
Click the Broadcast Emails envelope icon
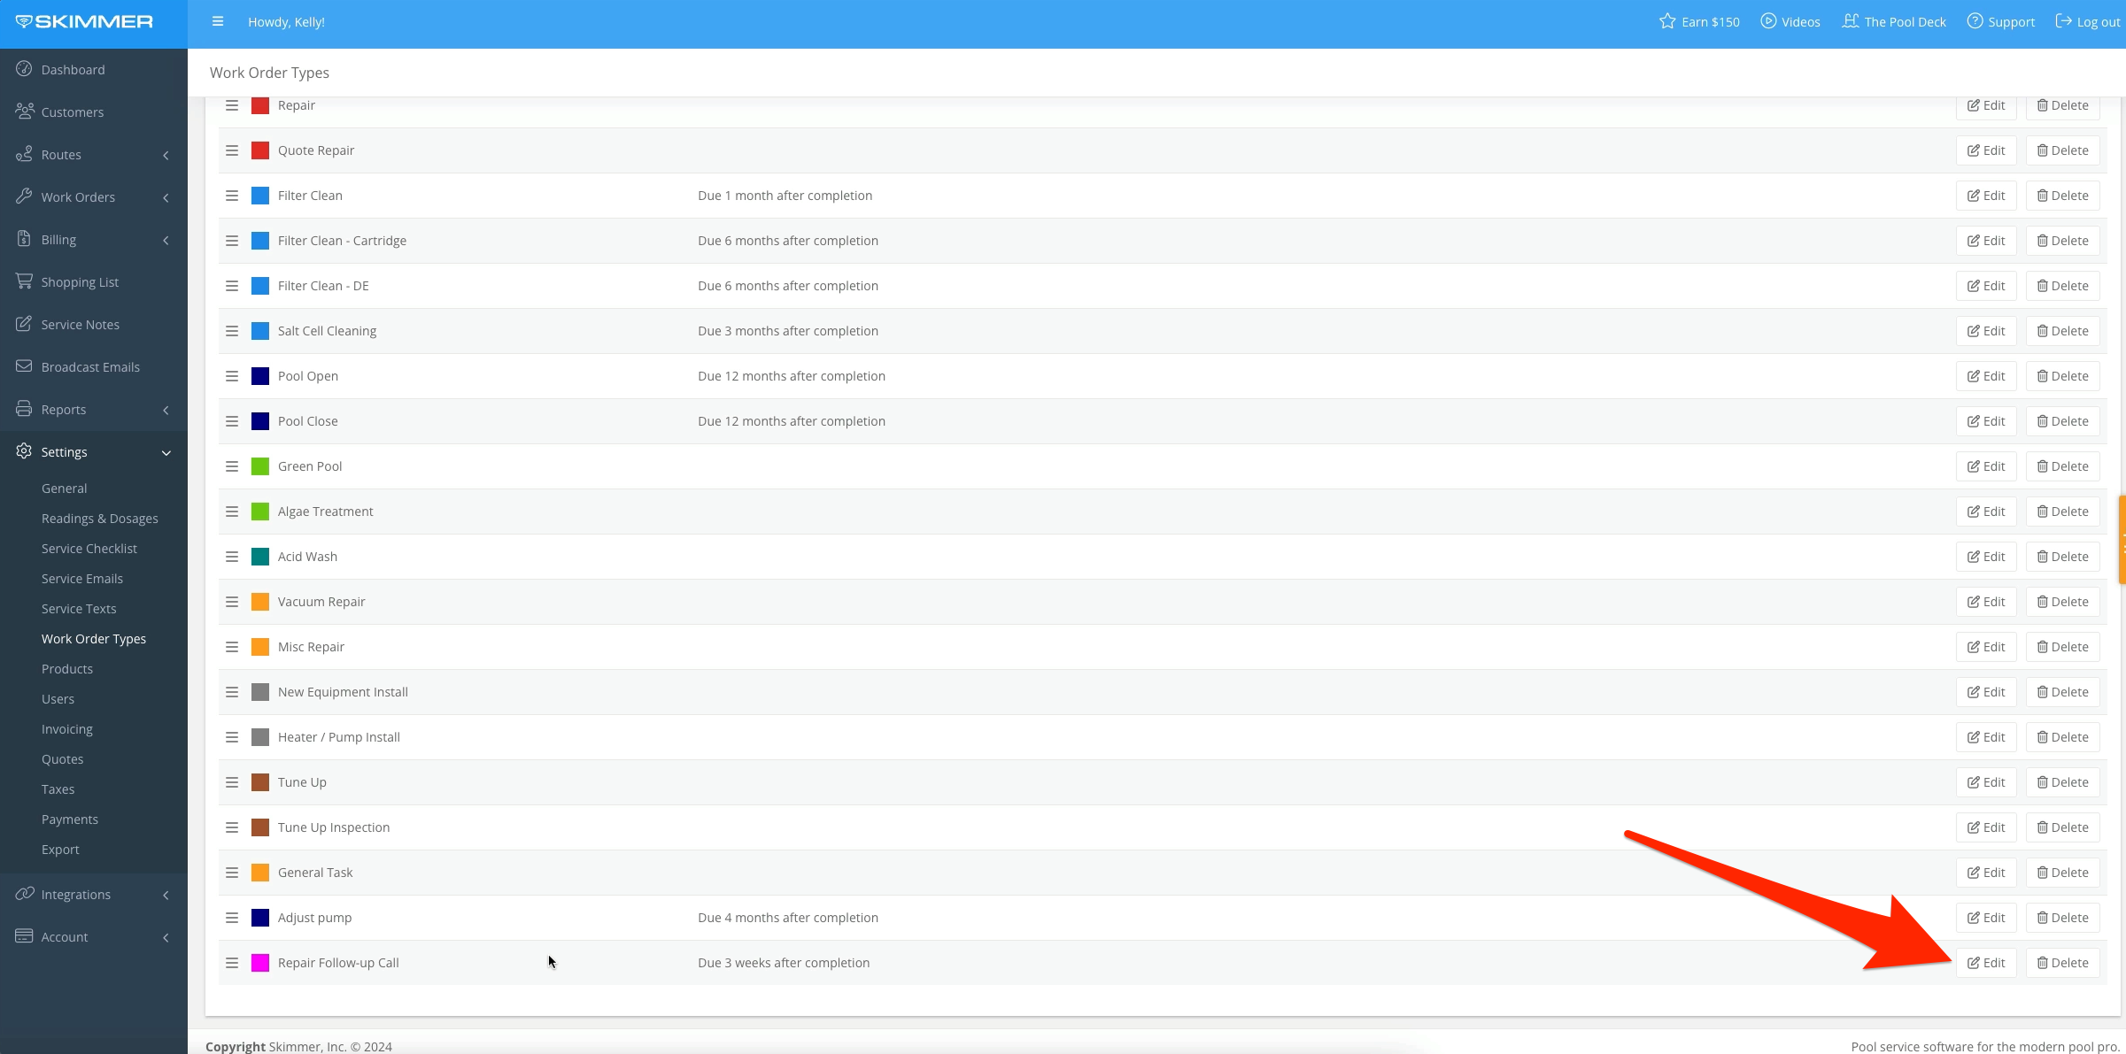[24, 366]
